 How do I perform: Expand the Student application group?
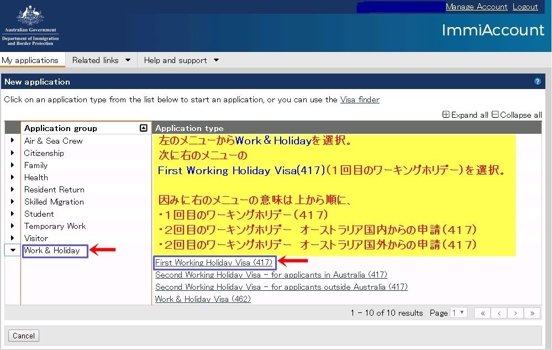click(12, 214)
